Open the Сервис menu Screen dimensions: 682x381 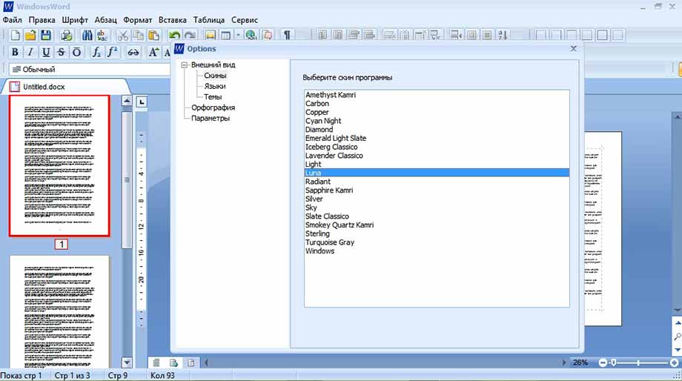(245, 20)
